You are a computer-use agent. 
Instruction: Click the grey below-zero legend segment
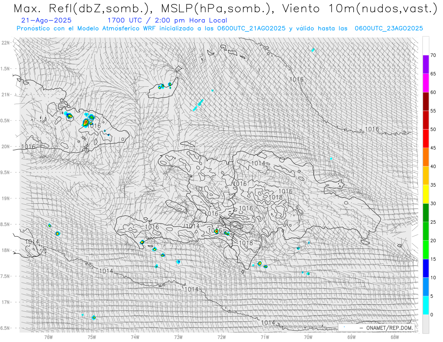[x=426, y=324]
